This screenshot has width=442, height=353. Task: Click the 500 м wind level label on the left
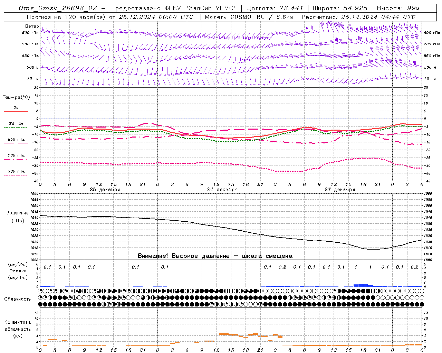32,67
